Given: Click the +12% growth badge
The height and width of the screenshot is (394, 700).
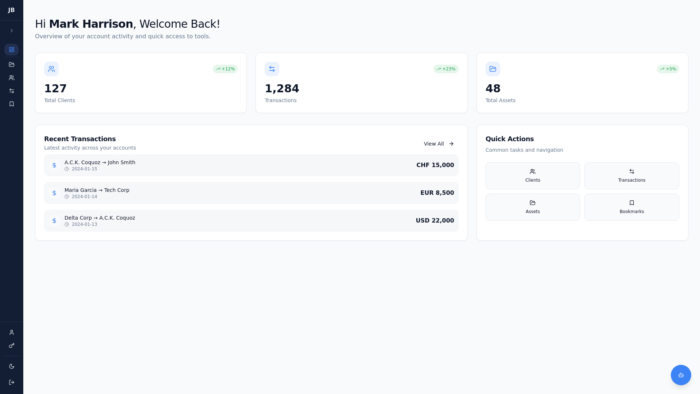Looking at the screenshot, I should (225, 69).
